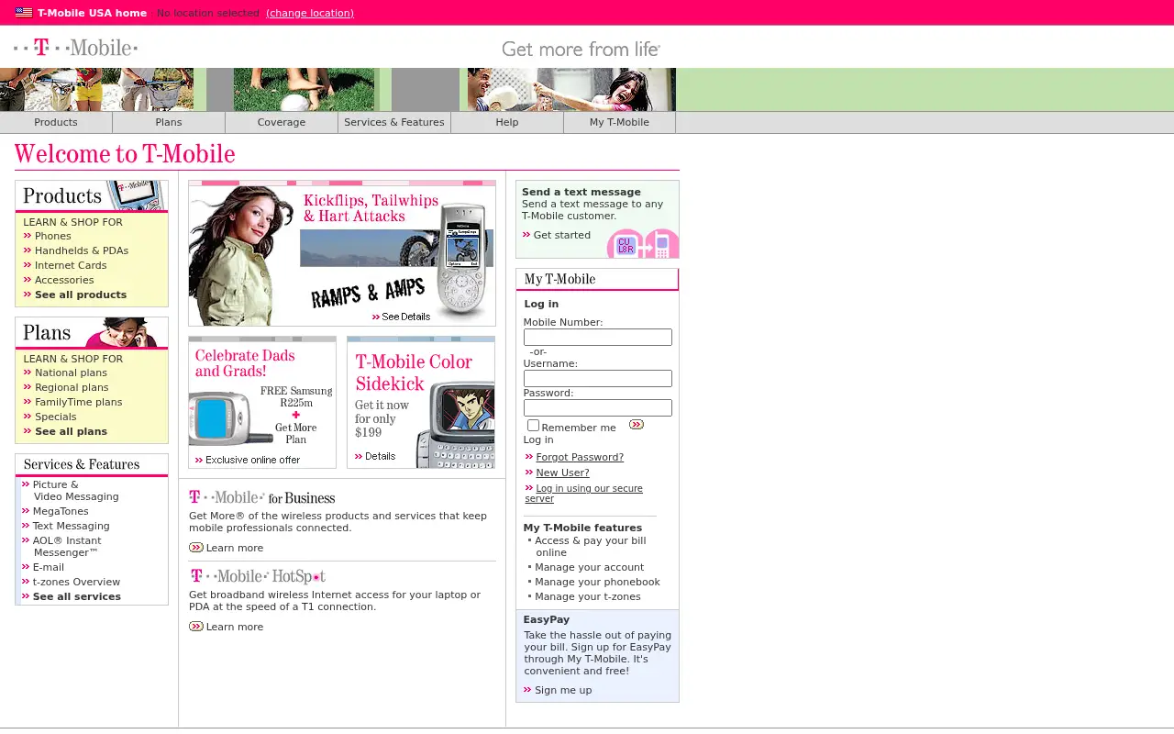The width and height of the screenshot is (1174, 734).
Task: Open the My T-Mobile navigation tab
Action: pyautogui.click(x=619, y=122)
